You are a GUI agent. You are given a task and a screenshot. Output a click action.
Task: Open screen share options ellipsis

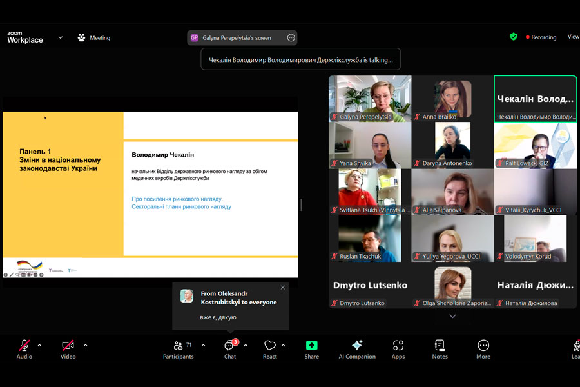pyautogui.click(x=291, y=38)
